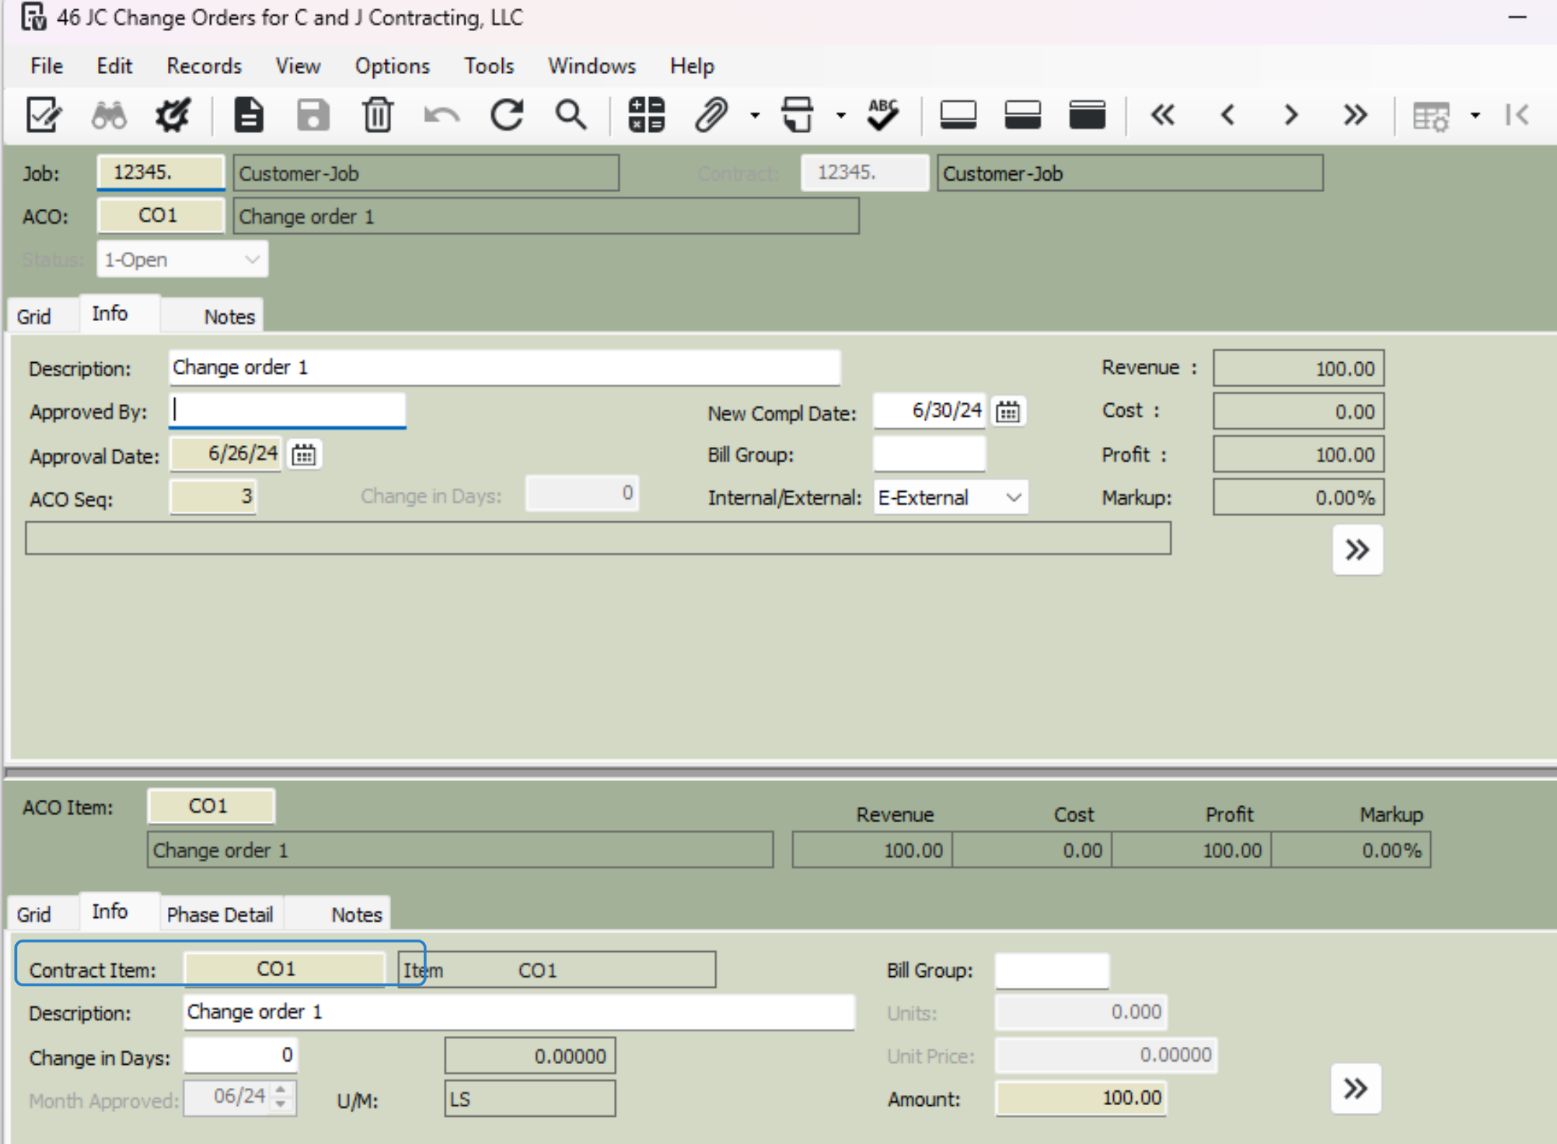Go to the last record double-arrow icon
Screen dimensions: 1557x1144
[x=1355, y=115]
